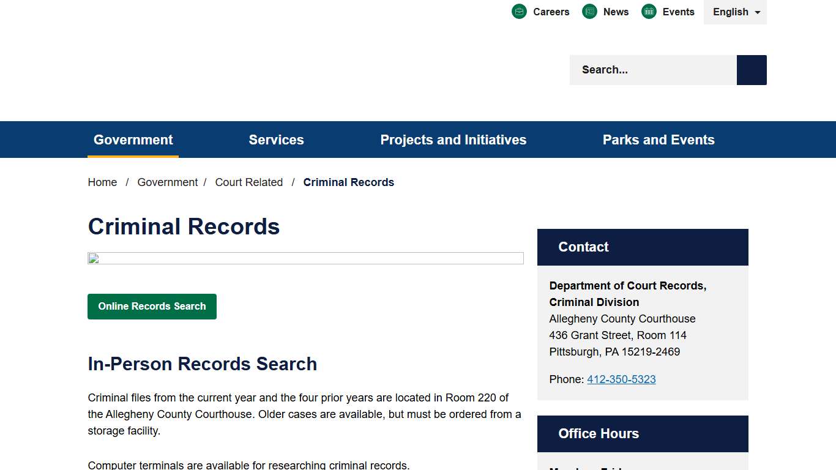Click the Careers text link

[x=551, y=11]
